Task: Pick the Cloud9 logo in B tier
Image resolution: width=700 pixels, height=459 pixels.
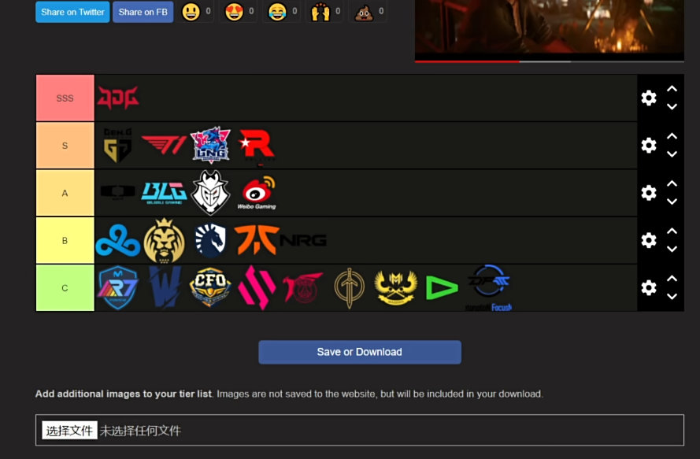Action: [x=118, y=241]
